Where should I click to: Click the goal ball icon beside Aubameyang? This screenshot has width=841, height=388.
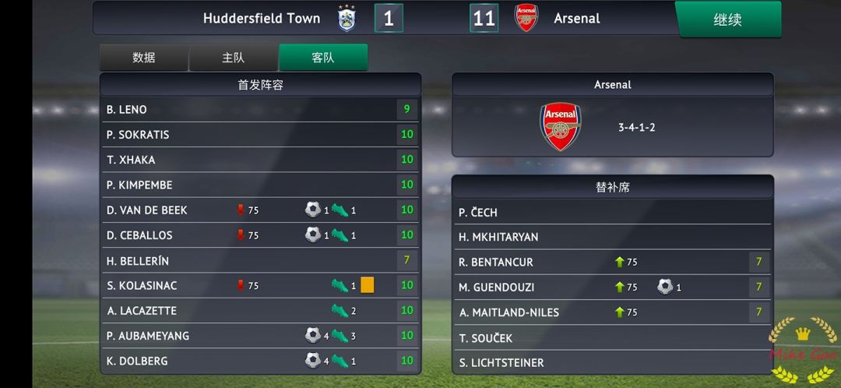312,336
